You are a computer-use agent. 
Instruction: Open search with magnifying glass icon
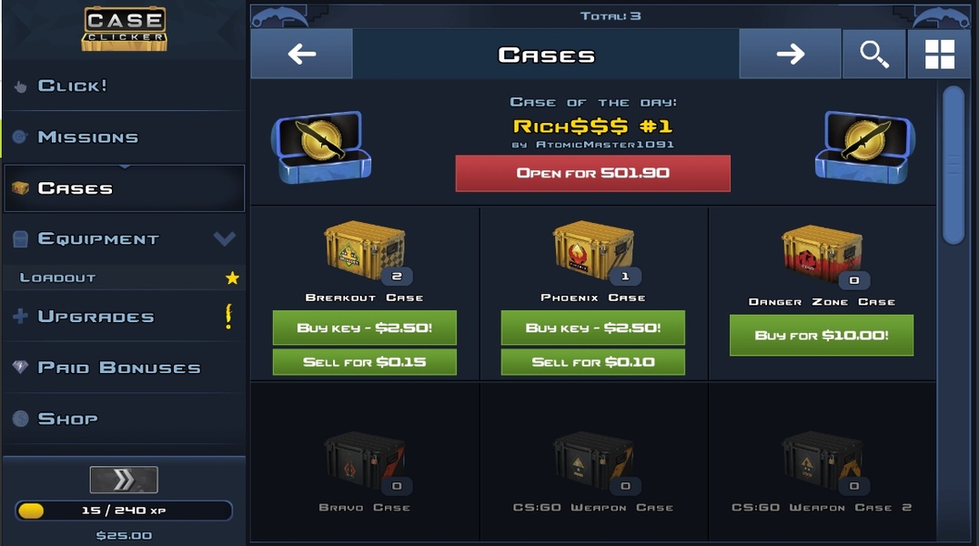click(x=873, y=55)
